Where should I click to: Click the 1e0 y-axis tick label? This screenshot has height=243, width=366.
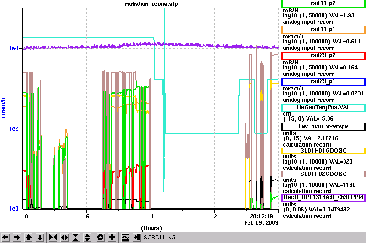coord(13,209)
